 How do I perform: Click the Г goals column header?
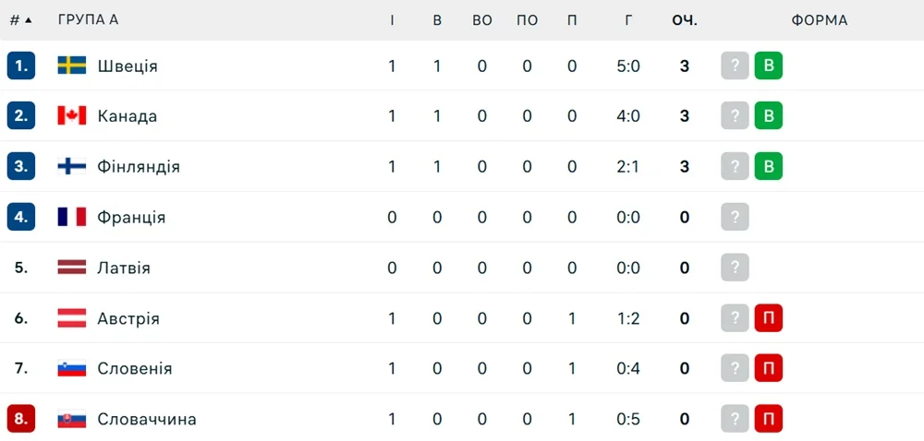(628, 20)
